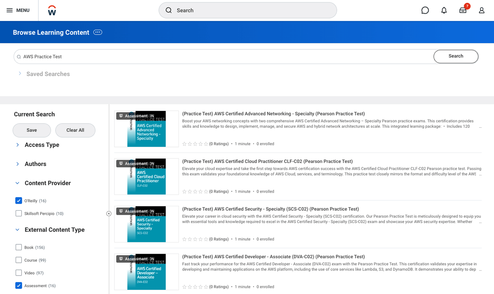This screenshot has height=294, width=494.
Task: Uncheck the O'Reilly content provider filter
Action: tap(19, 201)
